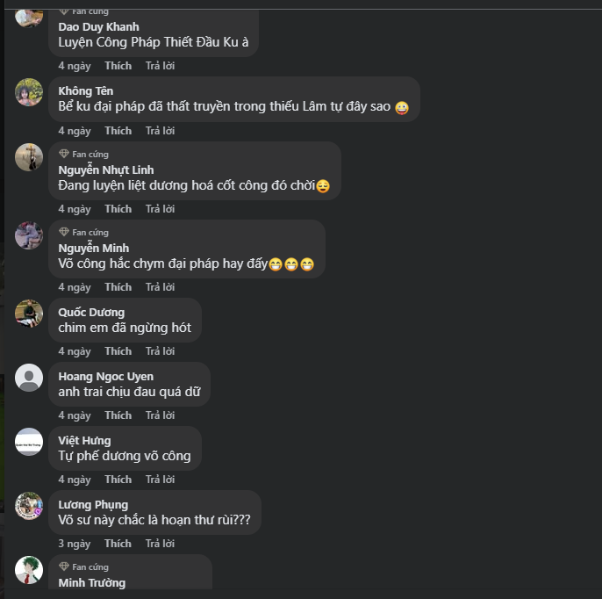
Task: Open Việt Hưng's profile picture
Action: point(29,442)
